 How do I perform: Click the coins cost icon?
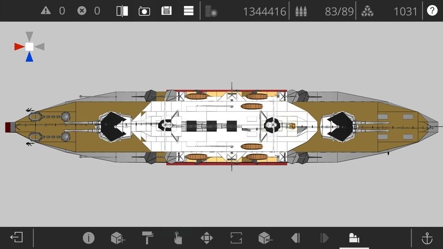pos(211,11)
